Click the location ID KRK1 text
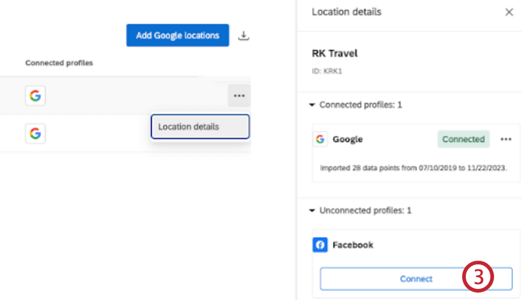523x300 pixels. click(x=326, y=71)
